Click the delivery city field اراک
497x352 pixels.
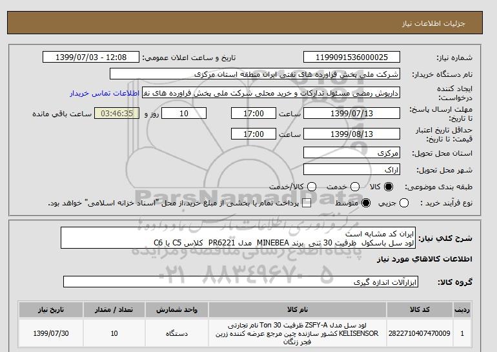click(x=352, y=169)
